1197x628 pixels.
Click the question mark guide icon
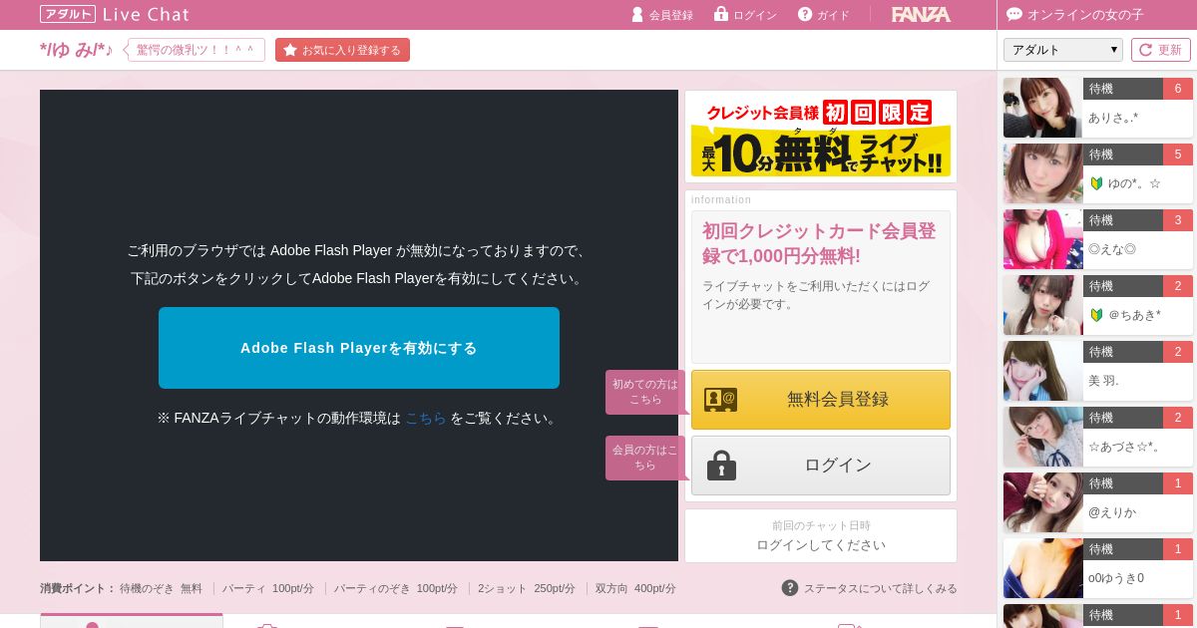click(x=805, y=14)
